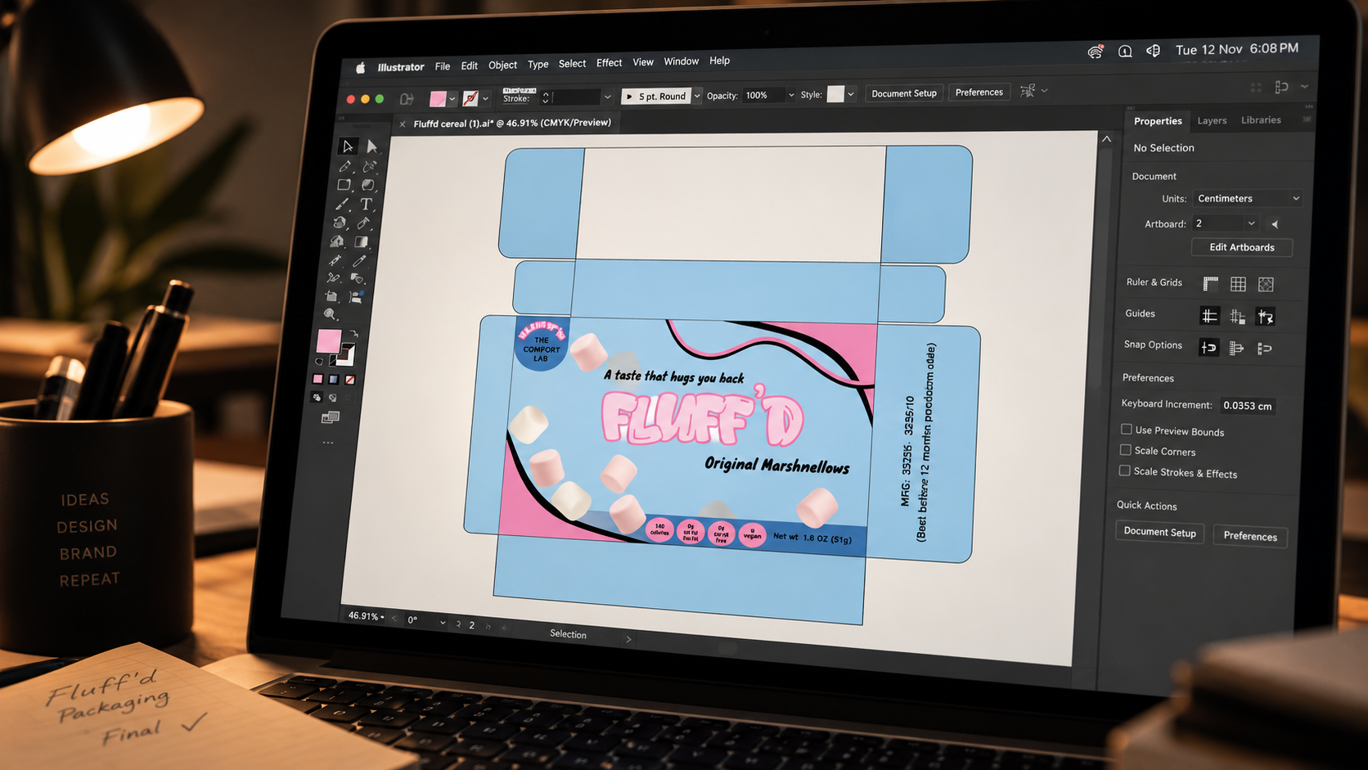Enable Scale Strokes & Effects checkbox
Image resolution: width=1368 pixels, height=770 pixels.
click(x=1125, y=471)
